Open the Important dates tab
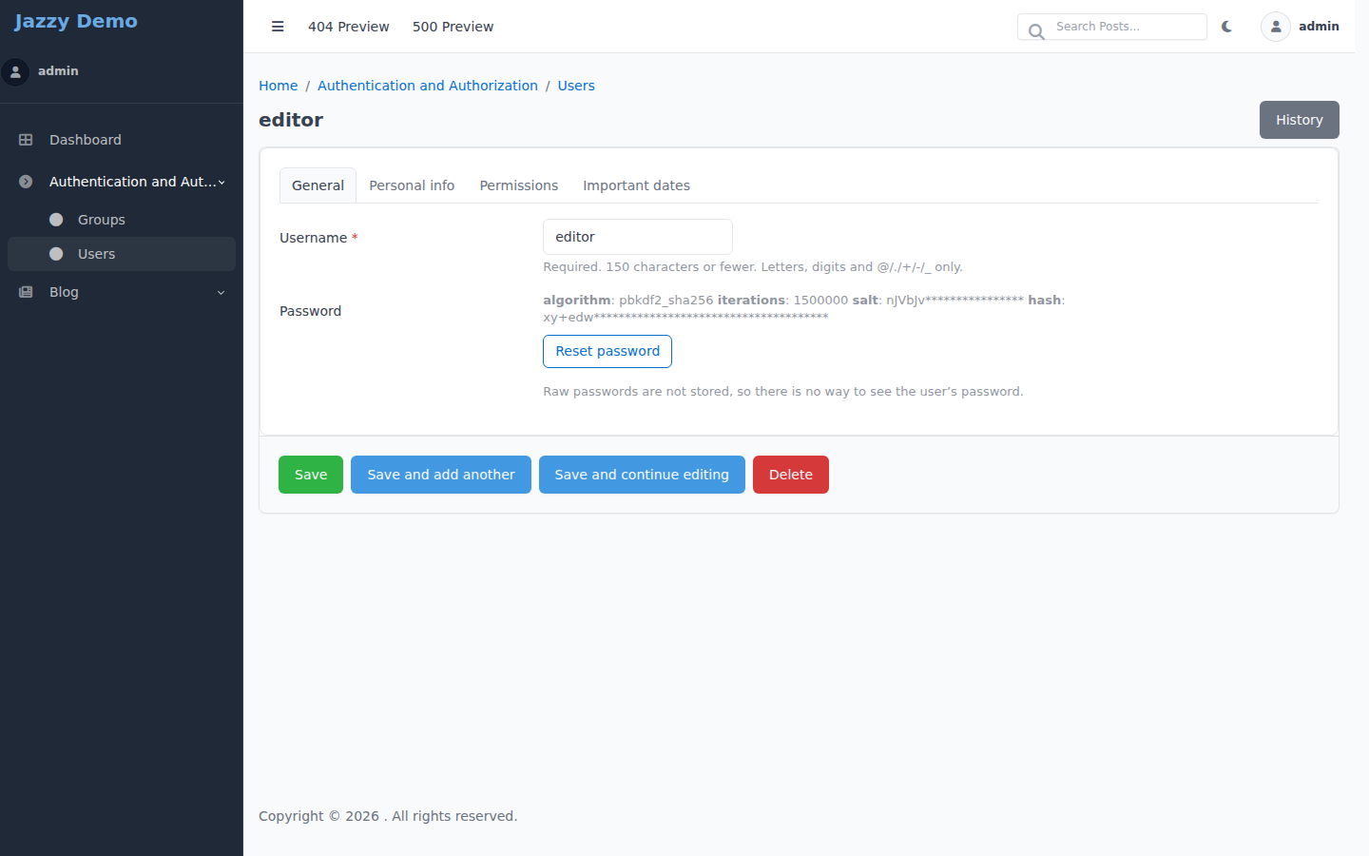The image size is (1369, 856). pyautogui.click(x=636, y=185)
